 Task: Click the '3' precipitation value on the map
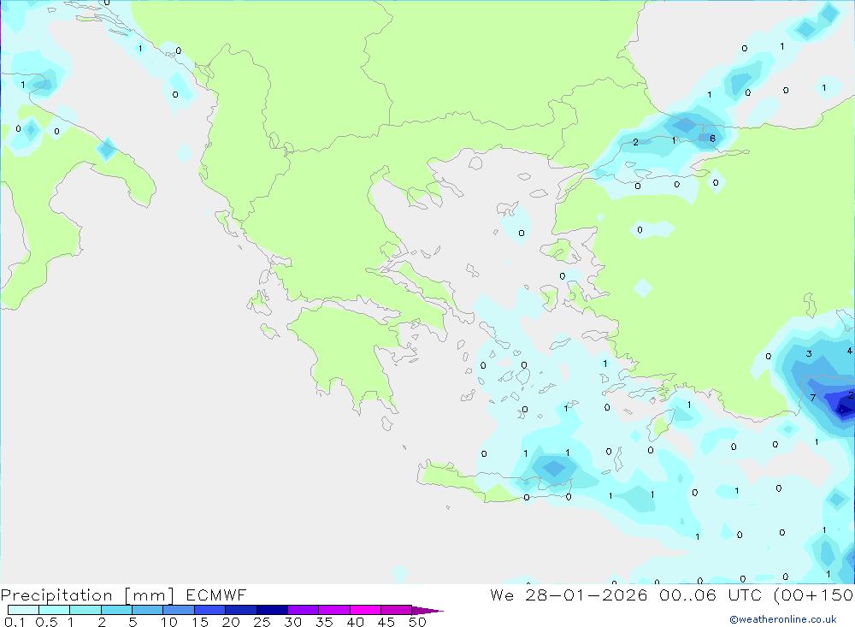[809, 353]
